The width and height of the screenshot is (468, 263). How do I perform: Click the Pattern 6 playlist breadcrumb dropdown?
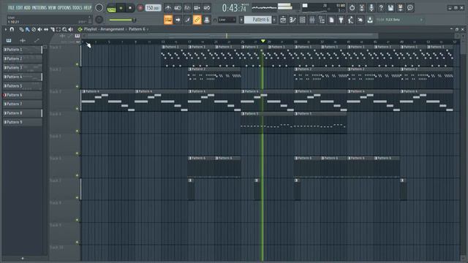click(137, 29)
